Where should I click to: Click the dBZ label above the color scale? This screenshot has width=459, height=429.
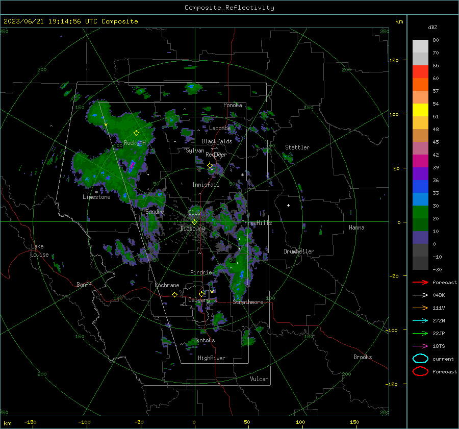[x=432, y=27]
